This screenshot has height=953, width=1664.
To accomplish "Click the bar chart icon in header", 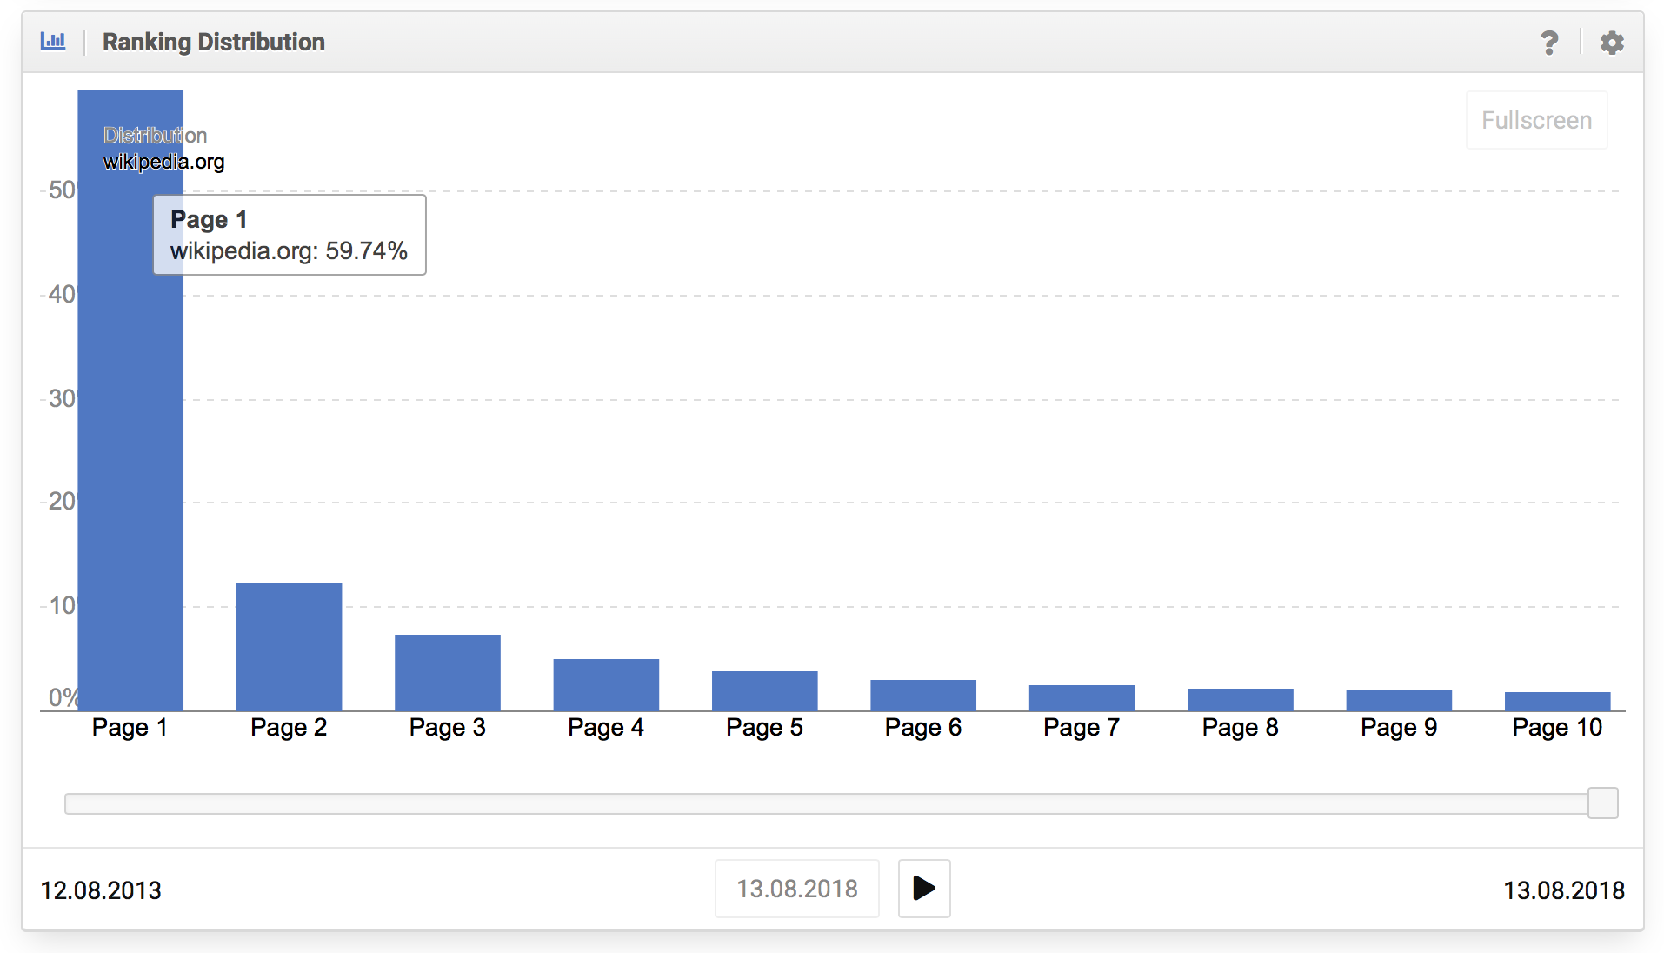I will [x=53, y=41].
